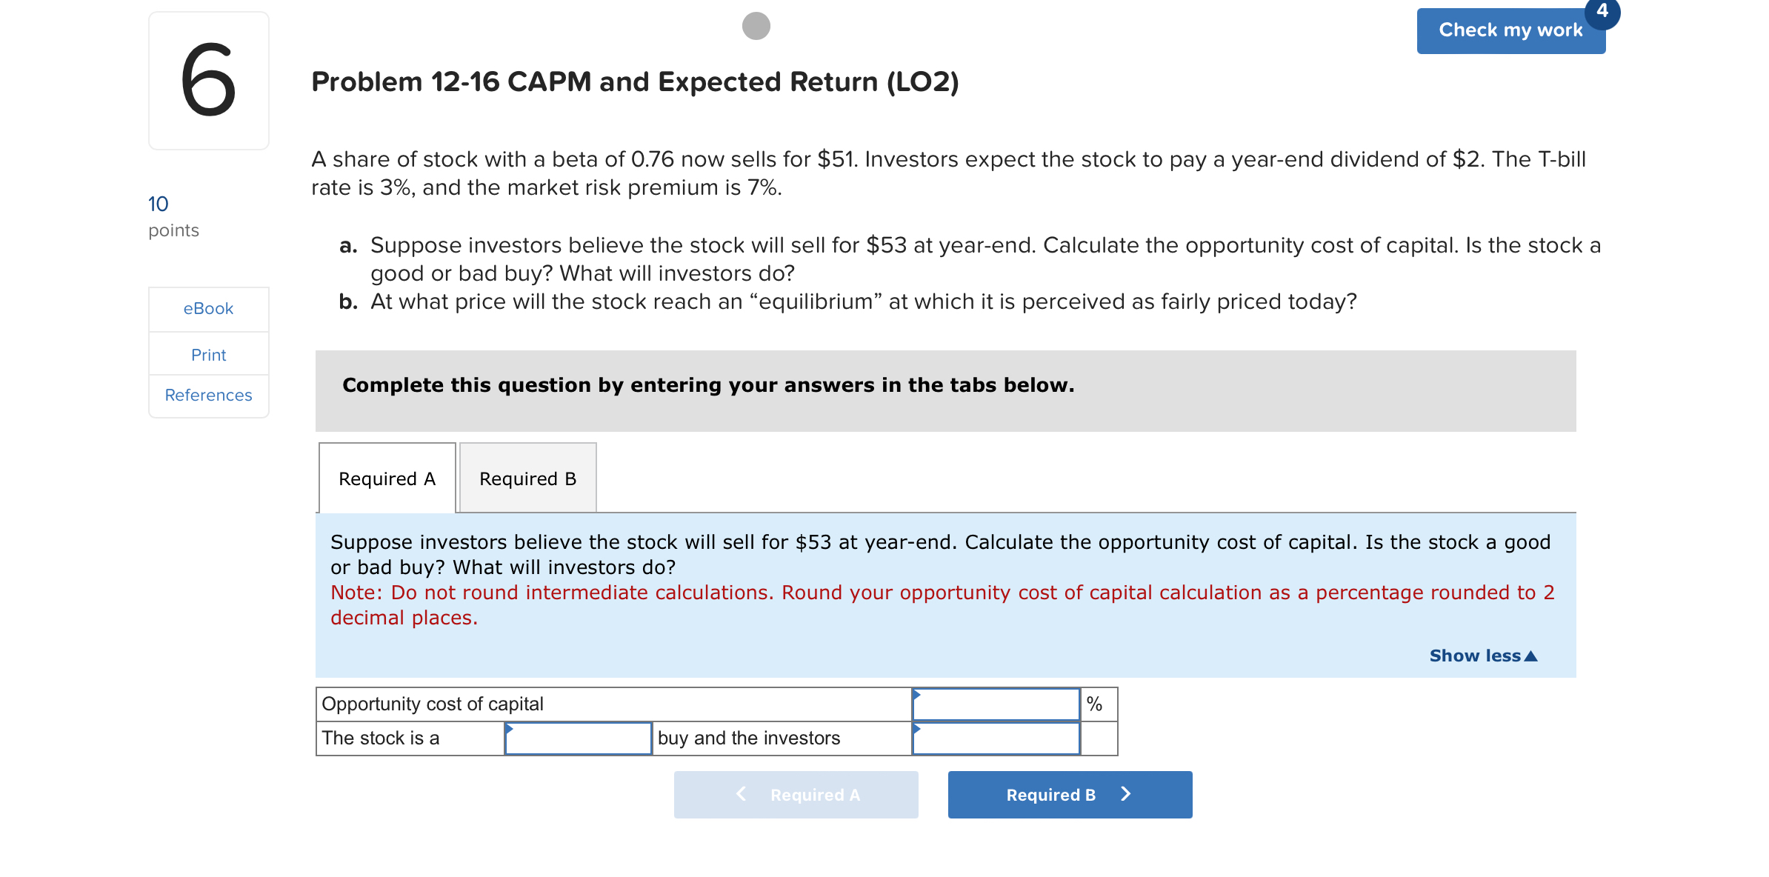Click the right chevron inside Required B button
1769x877 pixels.
(x=1126, y=794)
